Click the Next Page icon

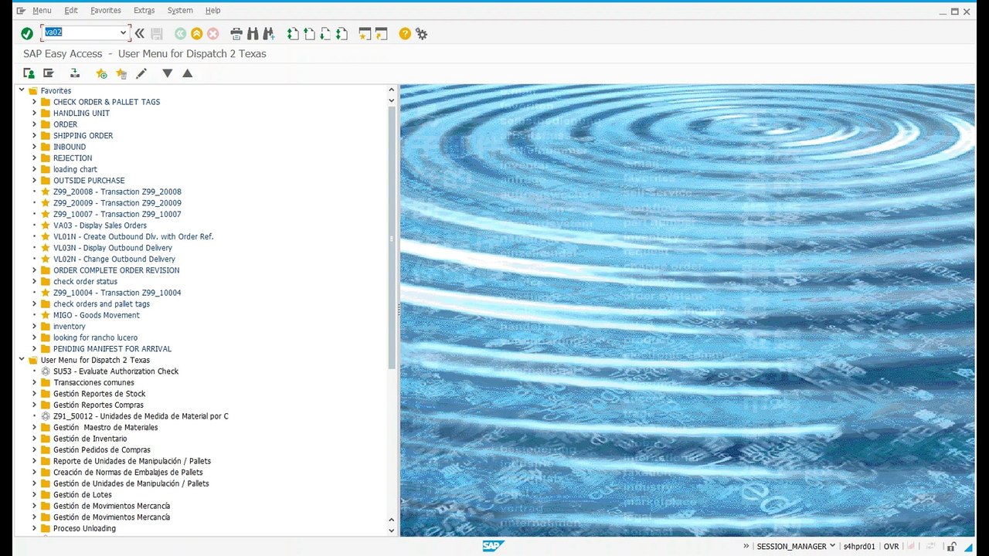coord(325,33)
